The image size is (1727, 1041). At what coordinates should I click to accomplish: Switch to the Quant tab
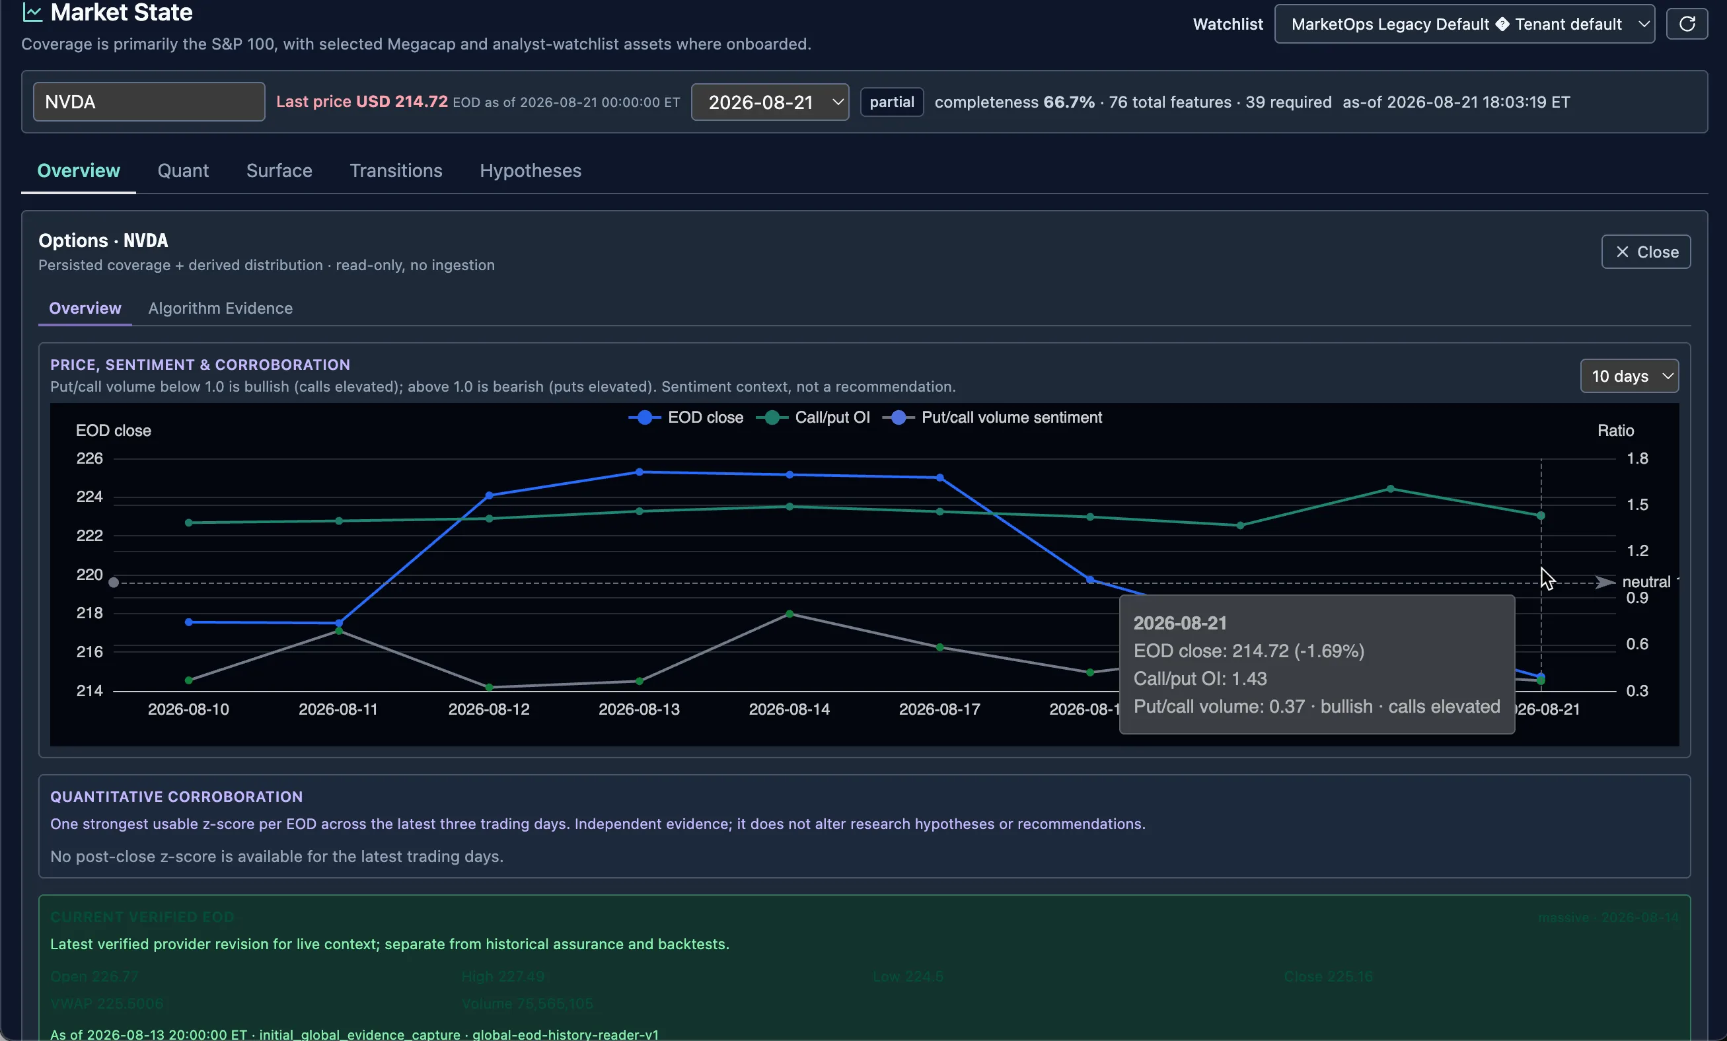point(183,170)
